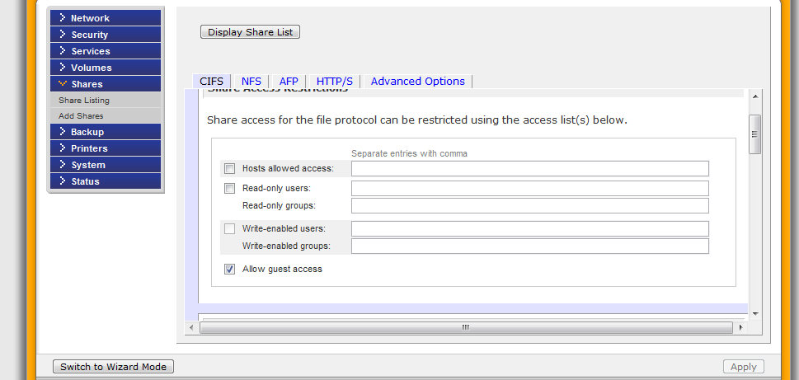Collapse the Shares section arrow
Screen dimensions: 799x380
pyautogui.click(x=62, y=84)
